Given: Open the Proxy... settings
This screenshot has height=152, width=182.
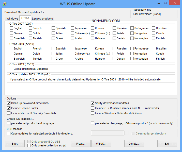Looking at the screenshot, I should (81, 144).
